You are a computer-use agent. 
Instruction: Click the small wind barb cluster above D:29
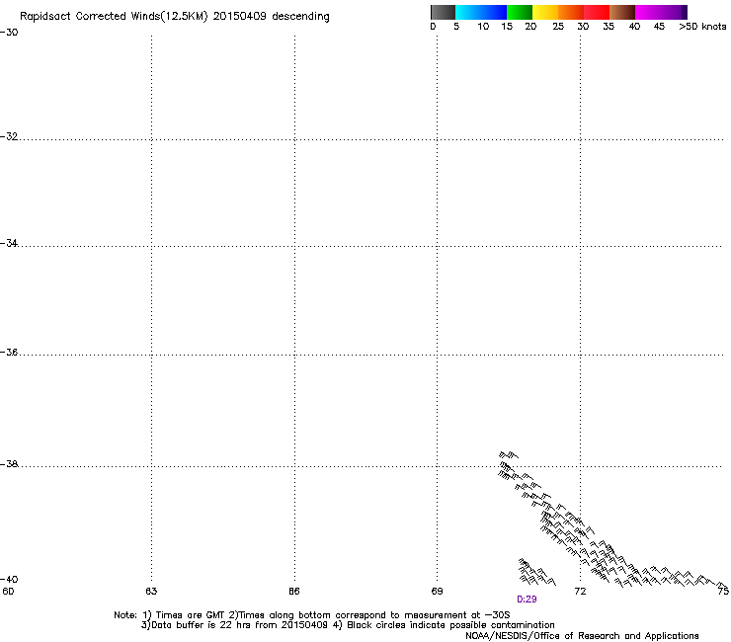(536, 572)
